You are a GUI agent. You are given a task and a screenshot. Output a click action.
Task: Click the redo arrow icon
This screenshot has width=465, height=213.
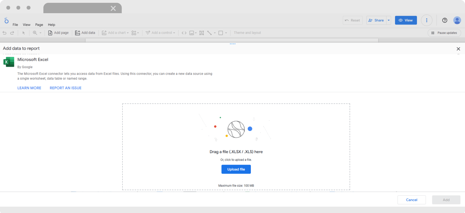point(12,33)
